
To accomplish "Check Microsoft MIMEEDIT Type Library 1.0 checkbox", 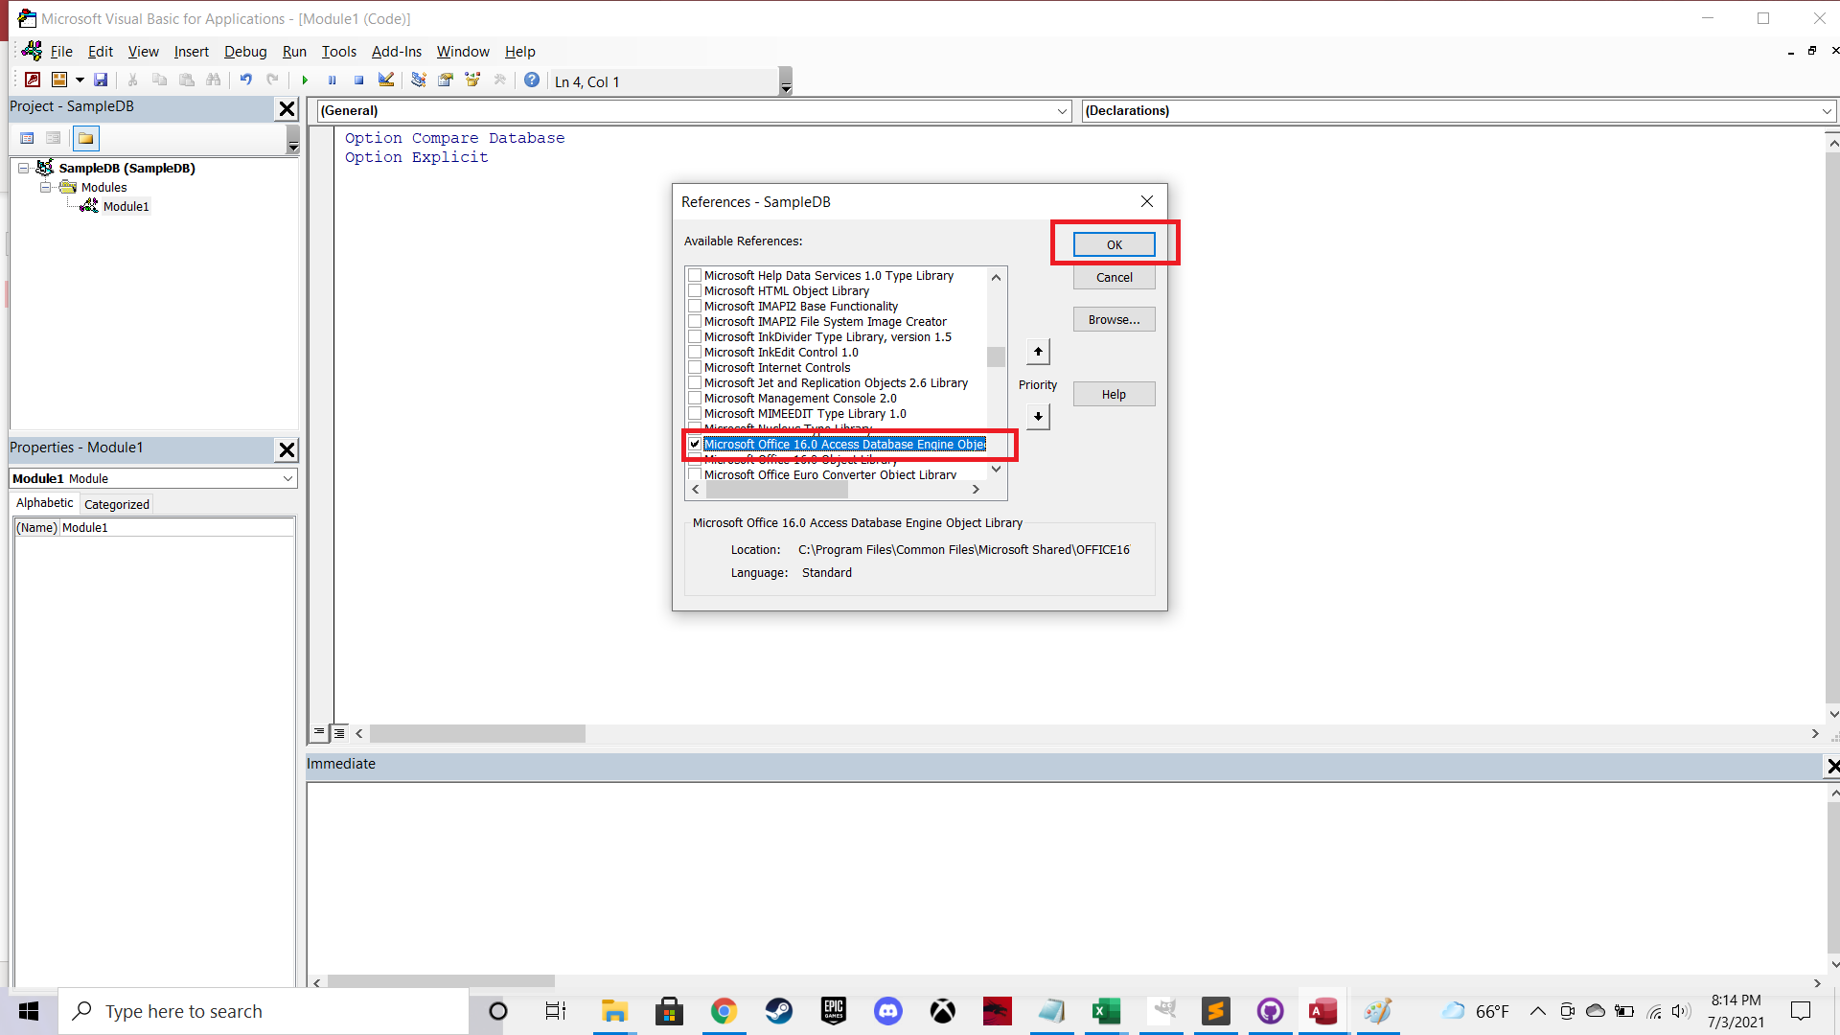I will (695, 413).
